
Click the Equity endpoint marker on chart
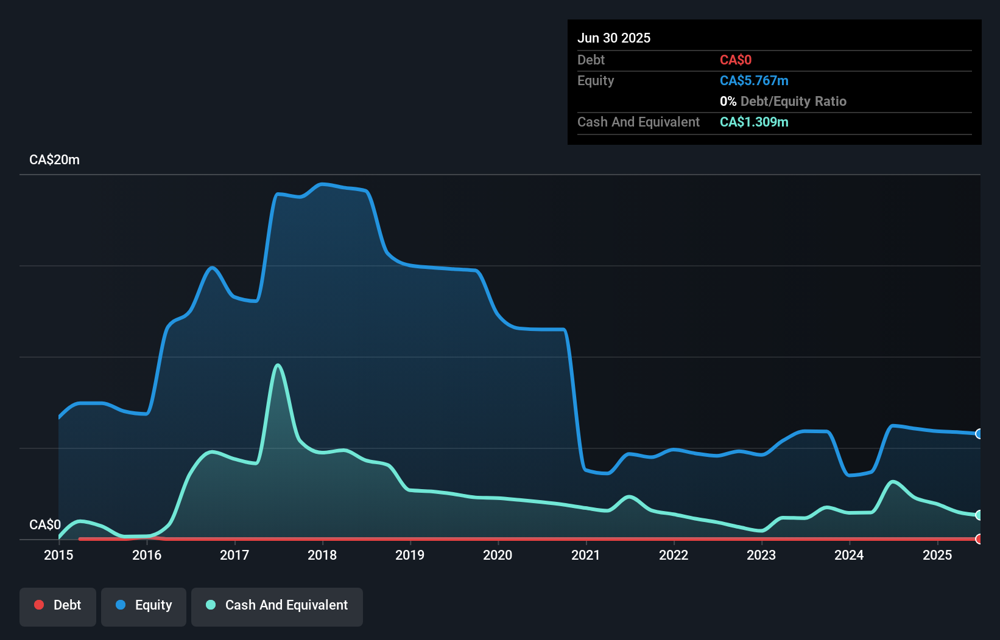pos(979,434)
